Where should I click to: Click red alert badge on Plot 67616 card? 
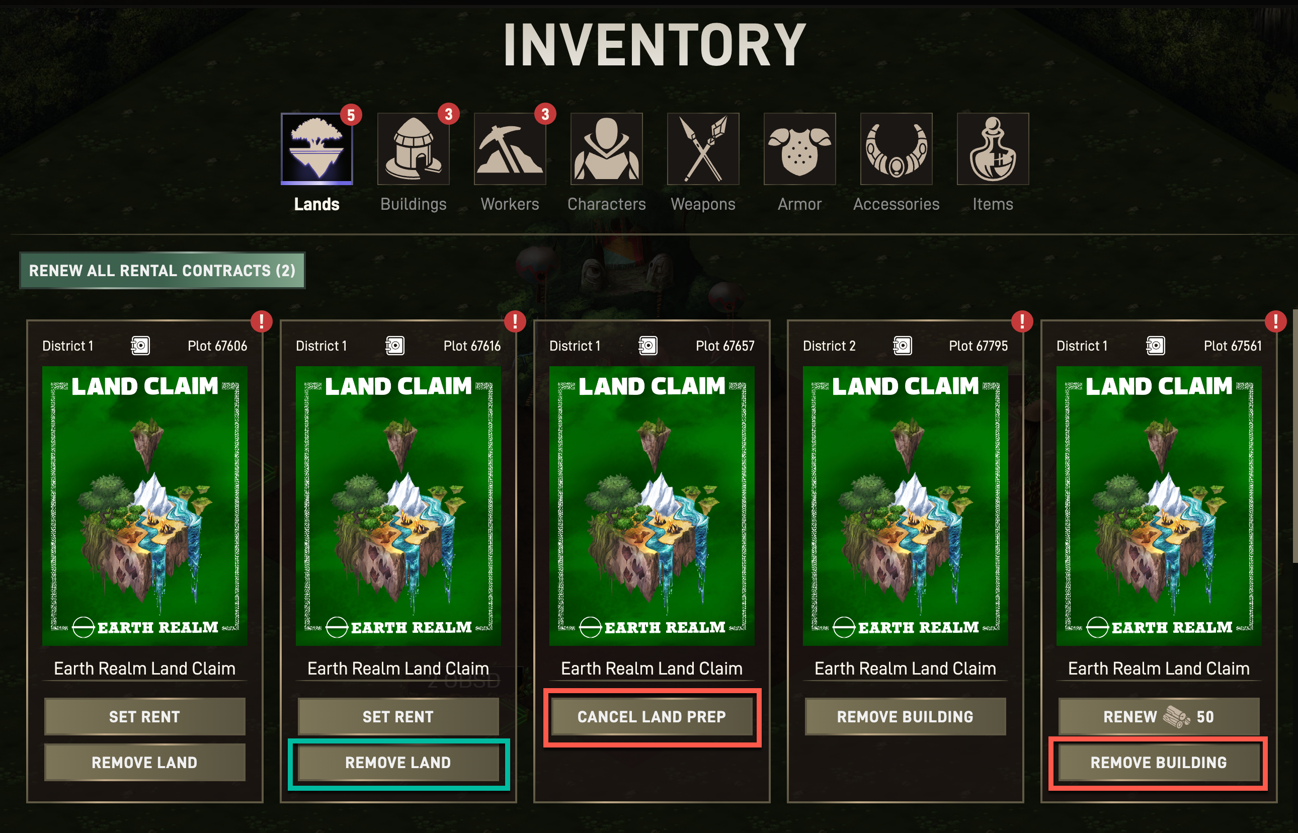click(x=514, y=321)
